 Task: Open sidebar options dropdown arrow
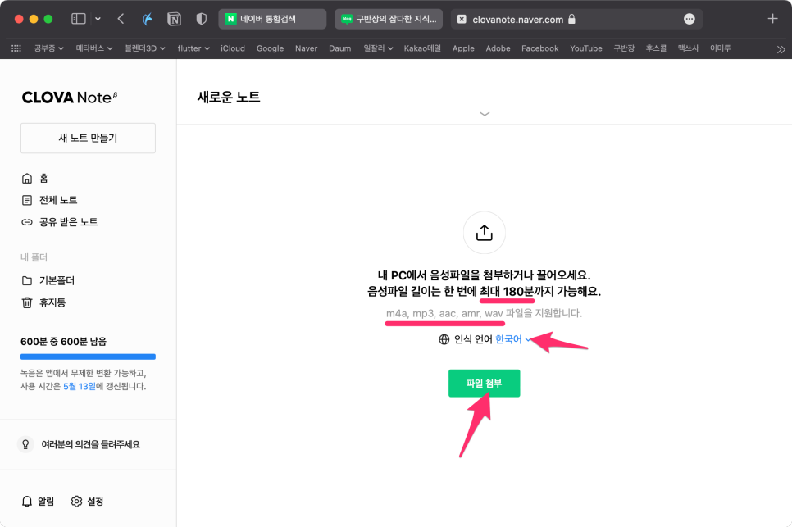click(98, 19)
